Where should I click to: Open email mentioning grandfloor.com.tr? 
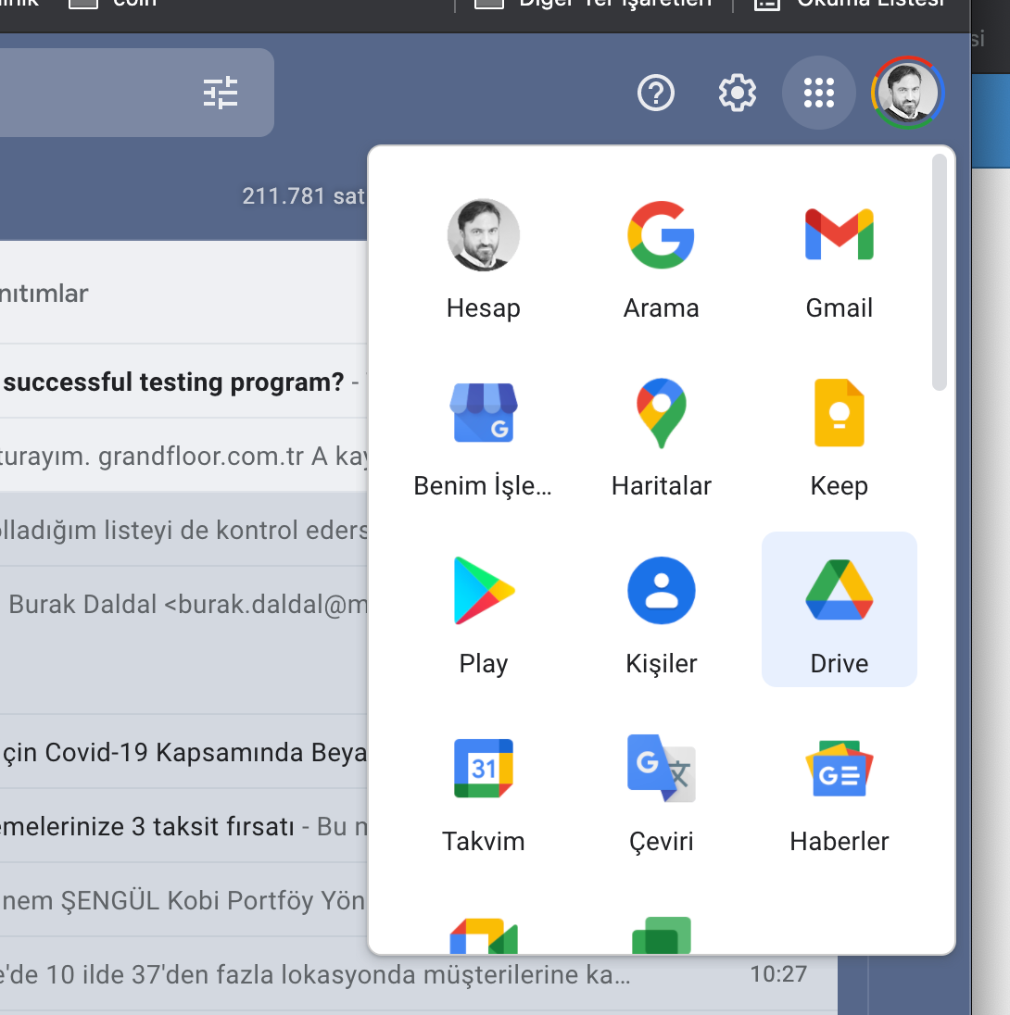point(184,456)
